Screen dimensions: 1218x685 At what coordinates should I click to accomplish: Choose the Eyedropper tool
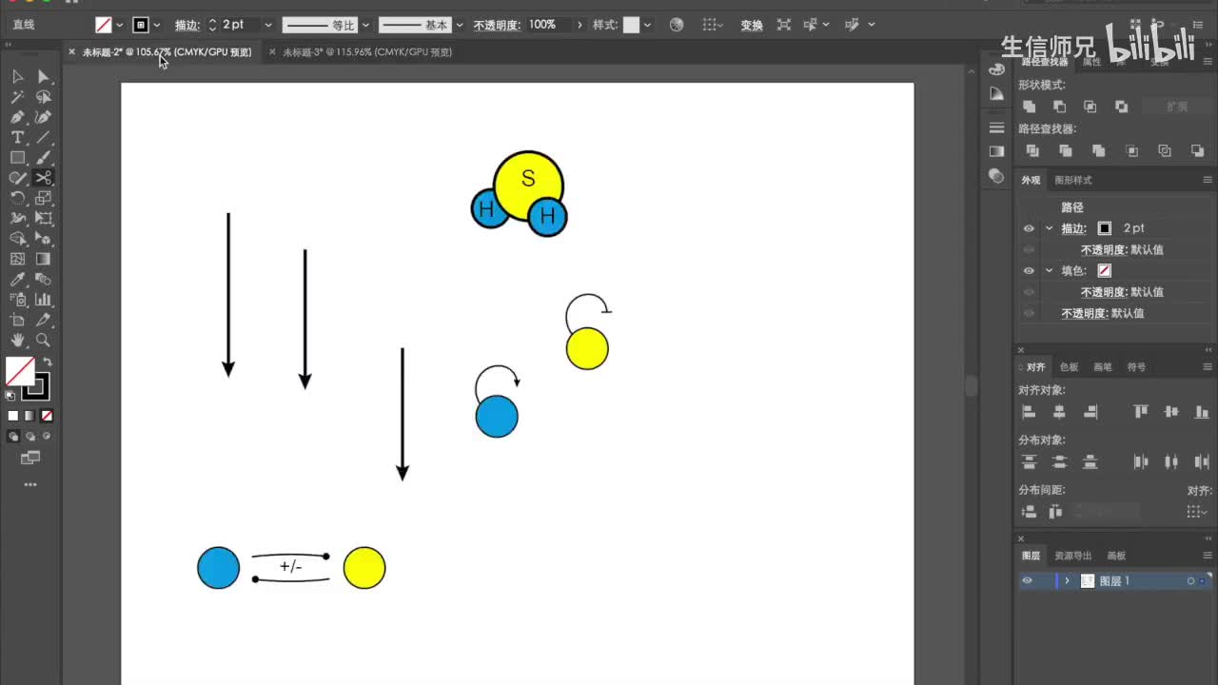17,280
